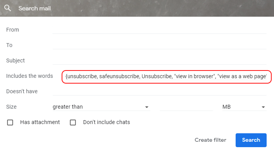Click the size number input box
274x151 pixels.
coord(186,107)
